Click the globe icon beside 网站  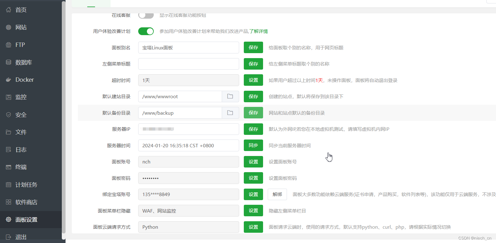(x=8, y=27)
